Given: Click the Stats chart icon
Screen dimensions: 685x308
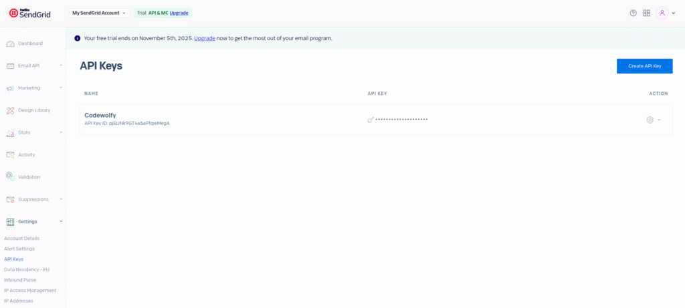Looking at the screenshot, I should 11,133.
